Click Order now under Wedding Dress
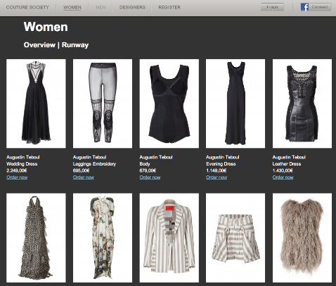 [x=17, y=178]
